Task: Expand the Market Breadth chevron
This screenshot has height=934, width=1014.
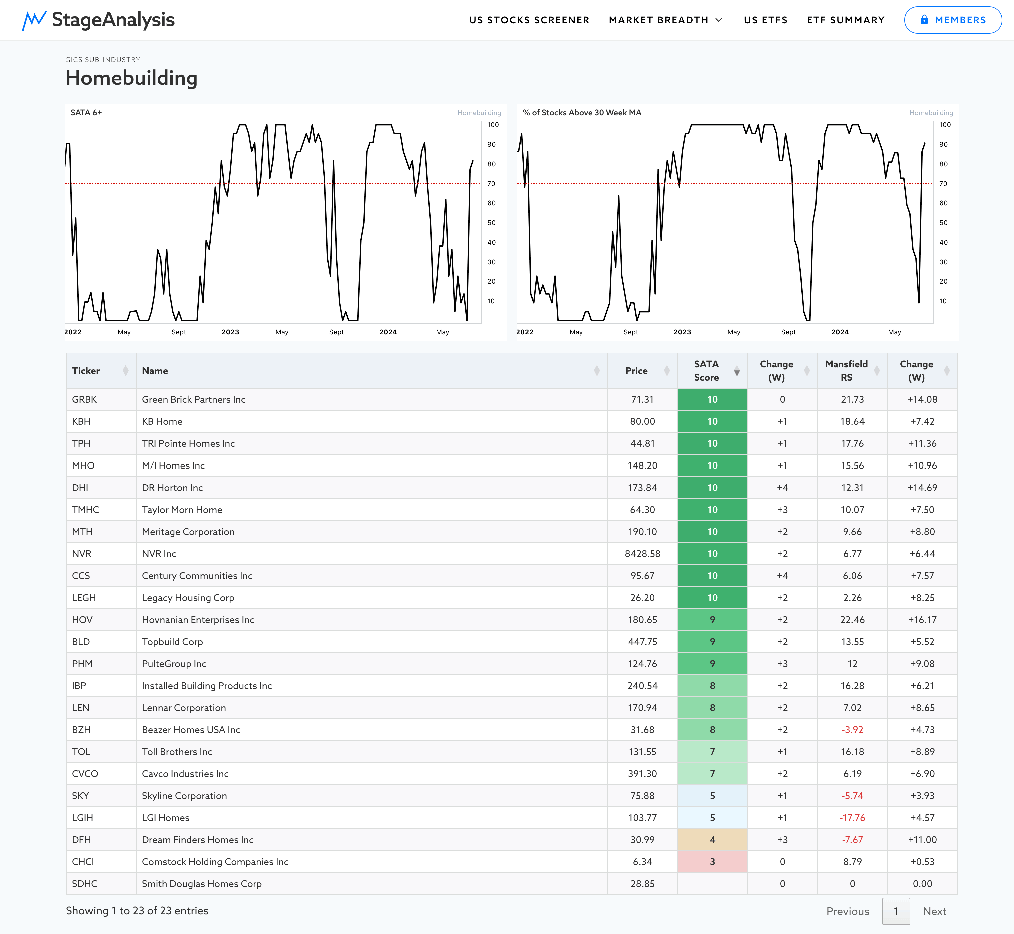Action: [x=719, y=20]
